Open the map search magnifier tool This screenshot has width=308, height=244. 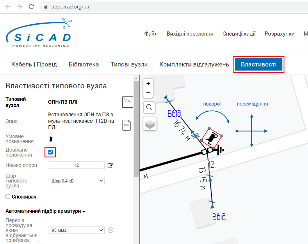pos(149,108)
